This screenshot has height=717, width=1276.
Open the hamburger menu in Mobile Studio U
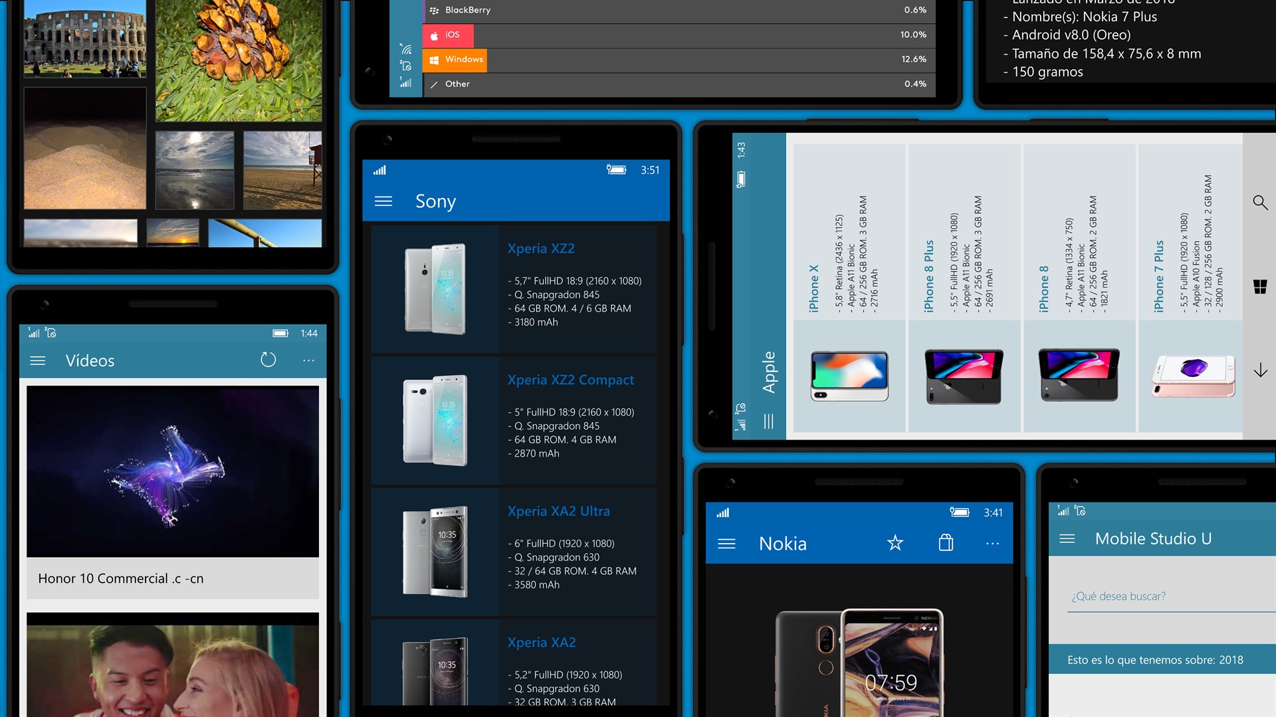[x=1067, y=538]
